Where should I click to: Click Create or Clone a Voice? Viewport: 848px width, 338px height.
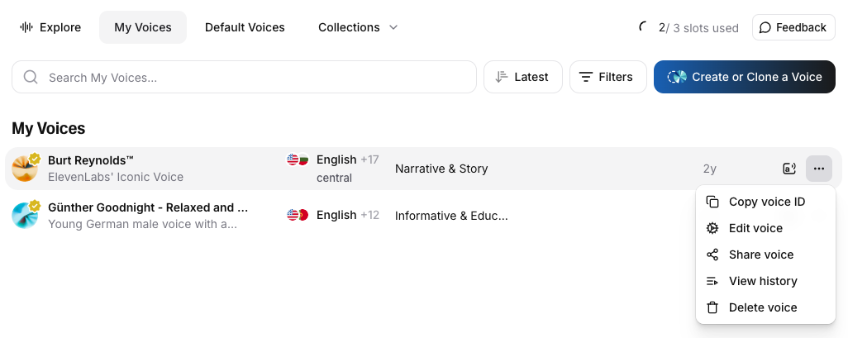(x=744, y=77)
